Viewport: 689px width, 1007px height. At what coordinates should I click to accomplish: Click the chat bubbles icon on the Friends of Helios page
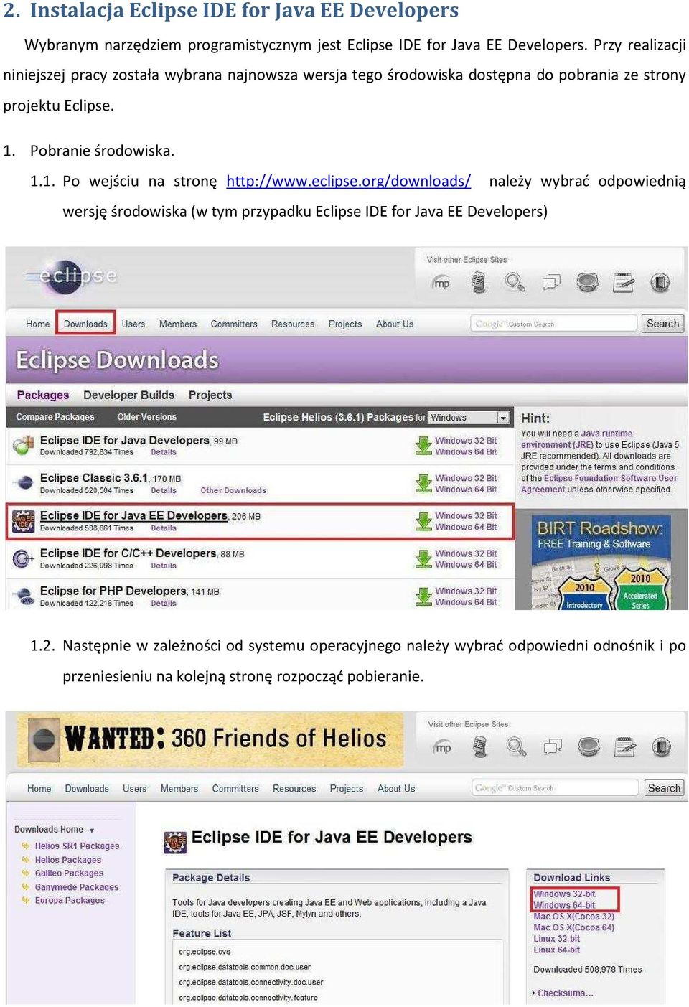tap(553, 747)
